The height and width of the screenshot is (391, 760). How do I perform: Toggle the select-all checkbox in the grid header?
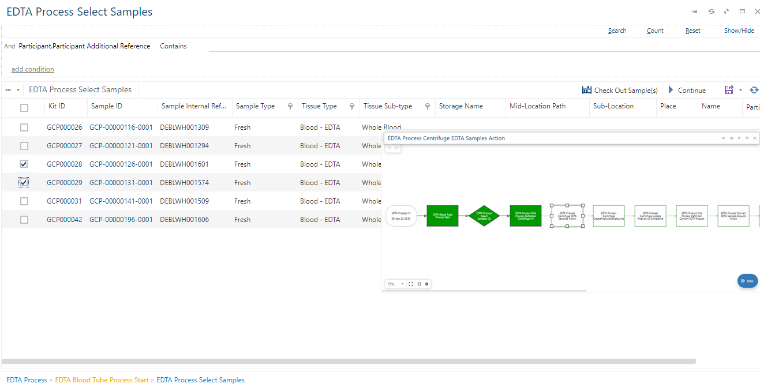[x=24, y=107]
